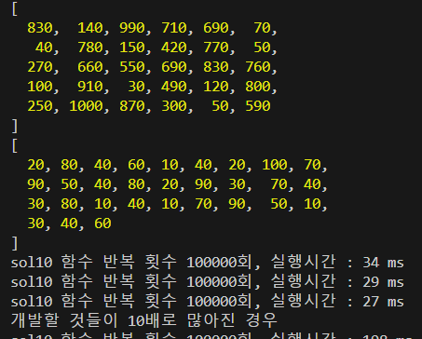Click the first sol10 text label
Viewport: 422px width, 339px height.
click(32, 263)
